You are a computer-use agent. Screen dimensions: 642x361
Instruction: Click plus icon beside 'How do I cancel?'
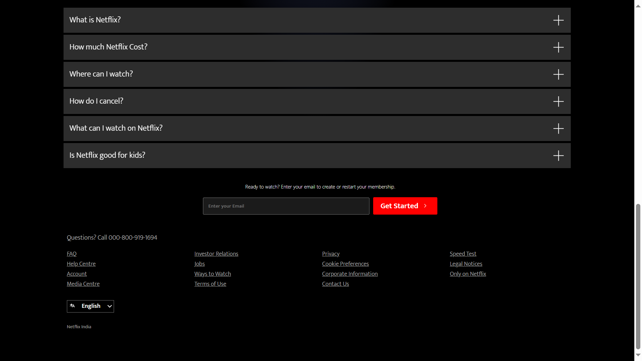tap(558, 101)
